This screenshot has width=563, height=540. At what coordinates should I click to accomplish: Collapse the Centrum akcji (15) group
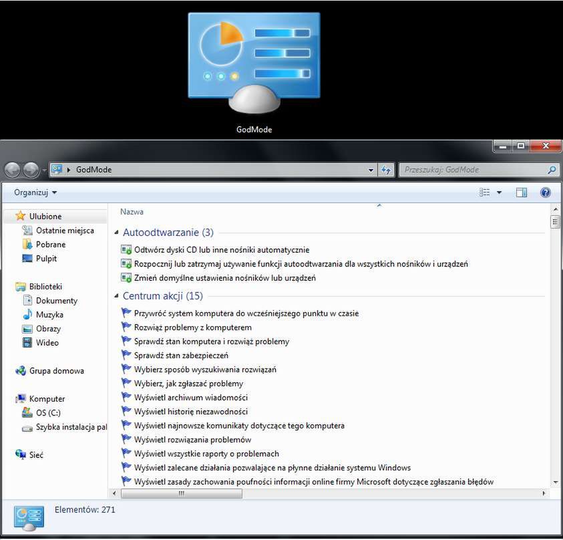click(x=116, y=295)
